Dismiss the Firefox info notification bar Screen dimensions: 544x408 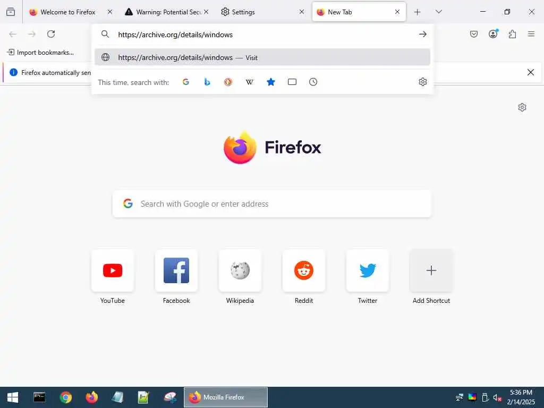531,72
